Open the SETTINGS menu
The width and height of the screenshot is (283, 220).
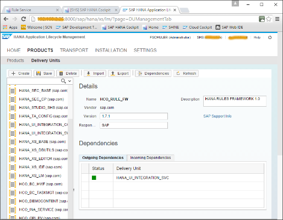(x=145, y=50)
